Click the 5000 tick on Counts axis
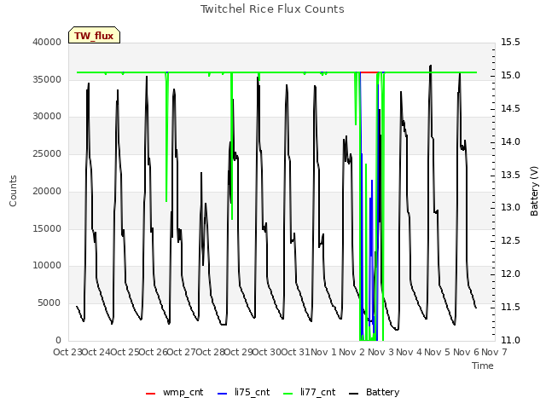The image size is (546, 409). click(49, 303)
